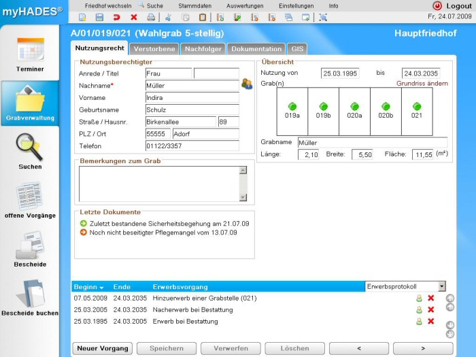Viewport: 476px width, 357px height.
Task: Open orange arrow Pflegemangel document
Action: pos(83,233)
